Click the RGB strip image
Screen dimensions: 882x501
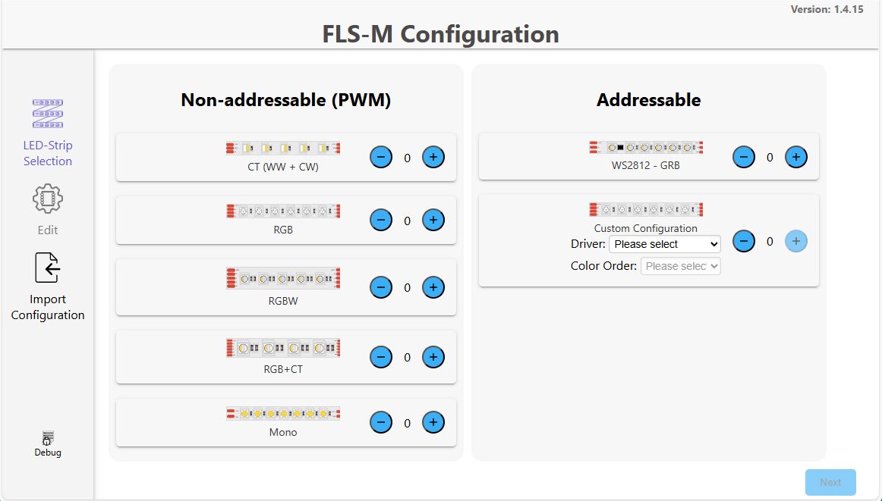click(x=283, y=211)
